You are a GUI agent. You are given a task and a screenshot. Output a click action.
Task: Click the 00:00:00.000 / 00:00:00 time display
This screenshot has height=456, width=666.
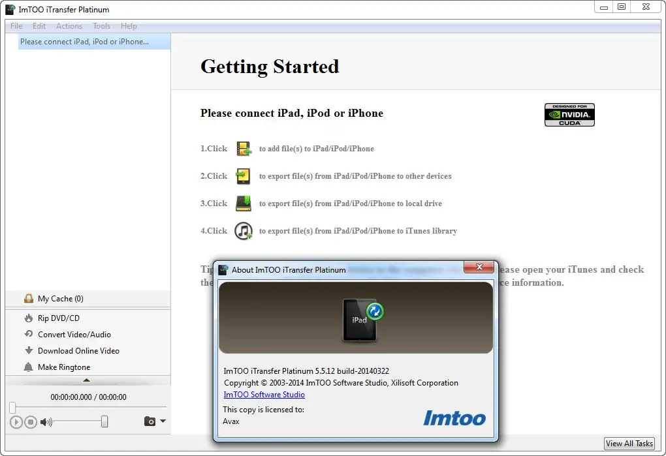tap(88, 397)
